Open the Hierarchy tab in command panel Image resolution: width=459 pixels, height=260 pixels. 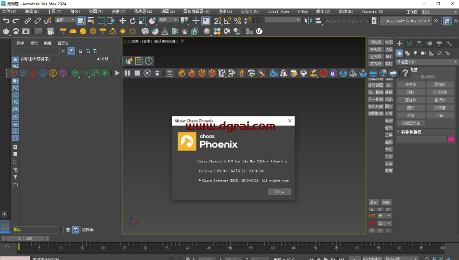(419, 44)
